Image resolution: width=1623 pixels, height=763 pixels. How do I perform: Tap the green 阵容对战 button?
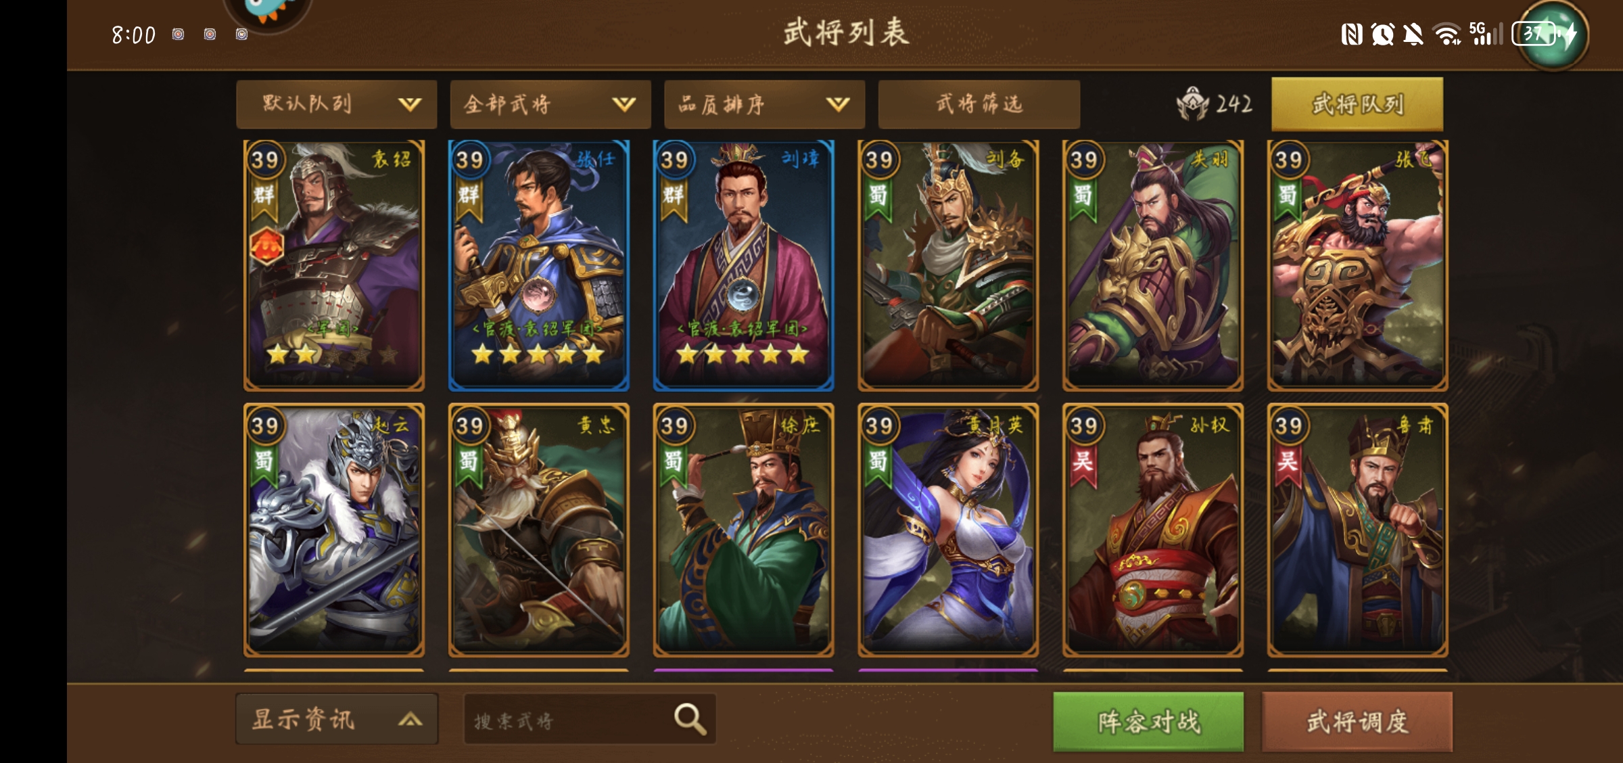[x=1148, y=721]
